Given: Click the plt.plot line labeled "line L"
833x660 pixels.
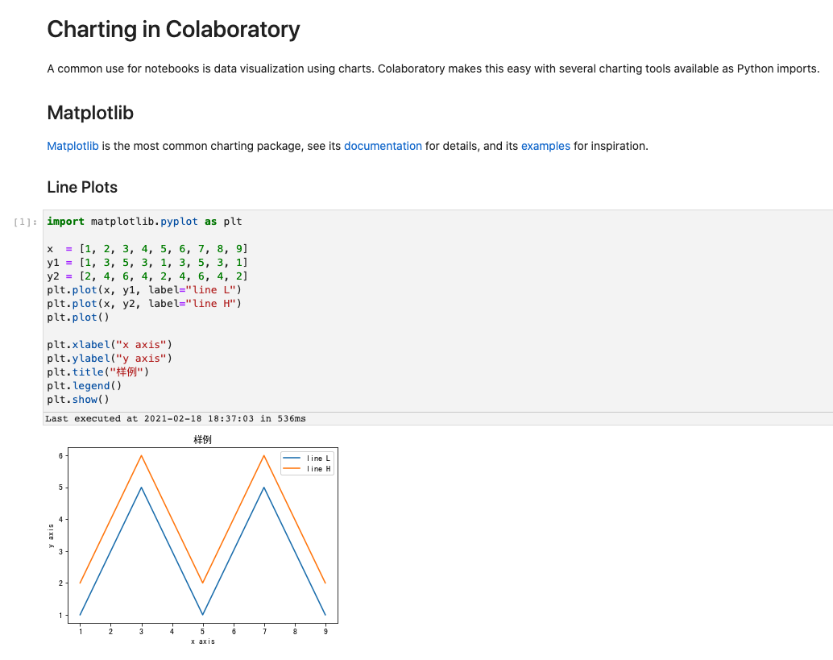Looking at the screenshot, I should click(144, 290).
